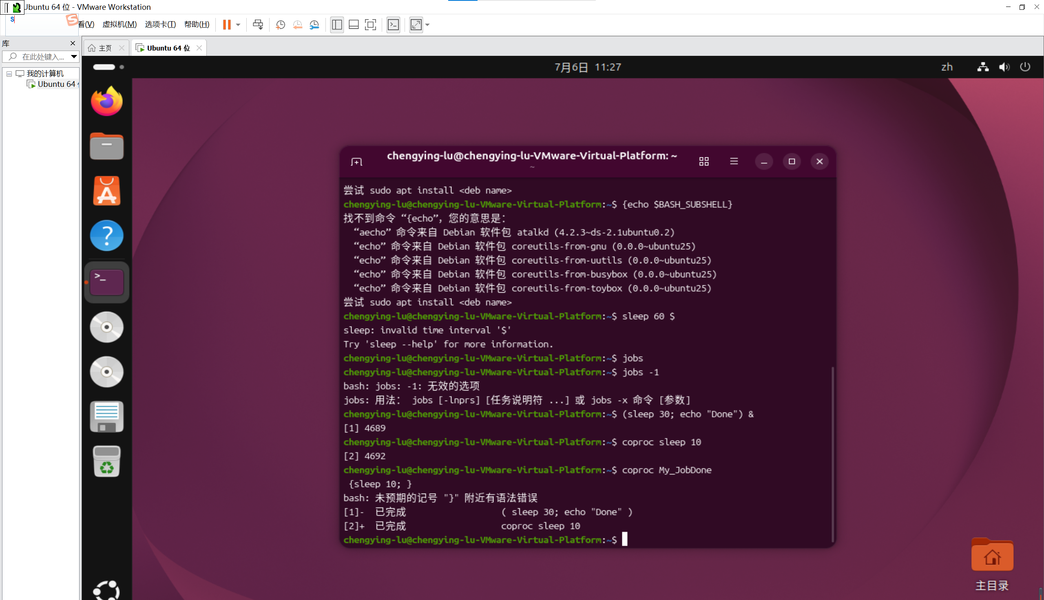Open the first disc drive in the dock
Image resolution: width=1044 pixels, height=600 pixels.
pos(107,327)
